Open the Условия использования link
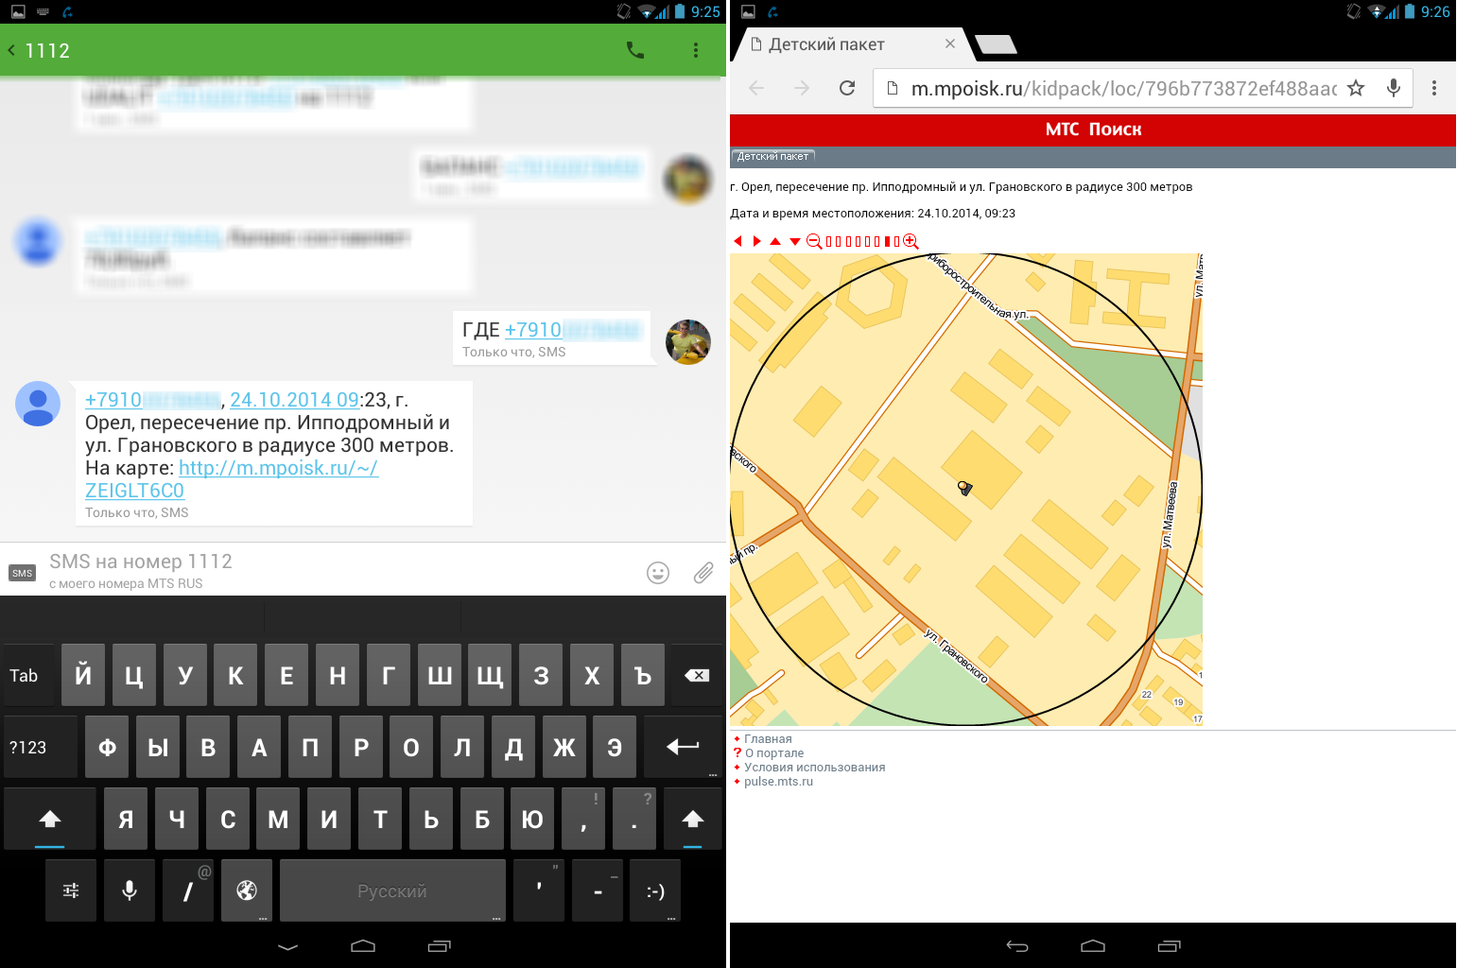Screen dimensions: 1457x968 pos(815,768)
